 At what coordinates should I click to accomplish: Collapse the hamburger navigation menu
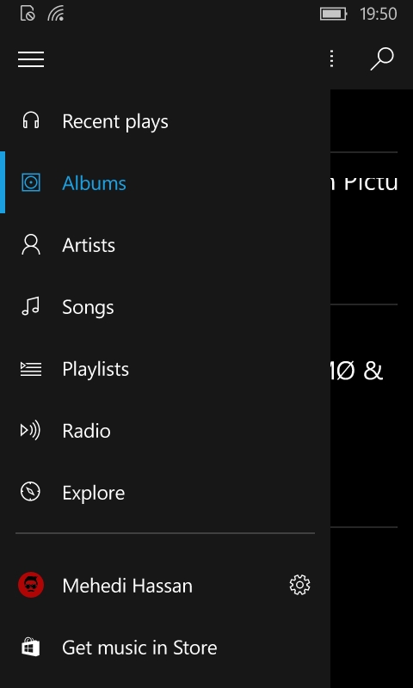point(31,59)
